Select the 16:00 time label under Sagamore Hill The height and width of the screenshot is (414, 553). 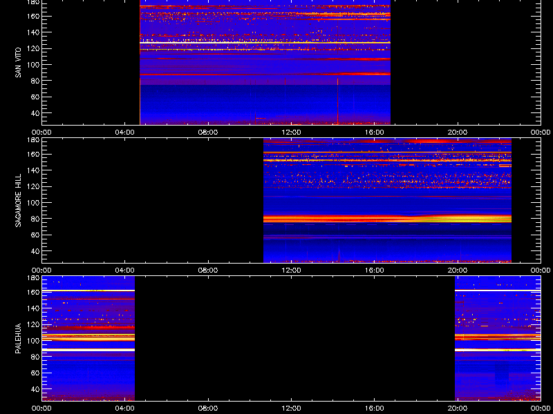coord(375,270)
